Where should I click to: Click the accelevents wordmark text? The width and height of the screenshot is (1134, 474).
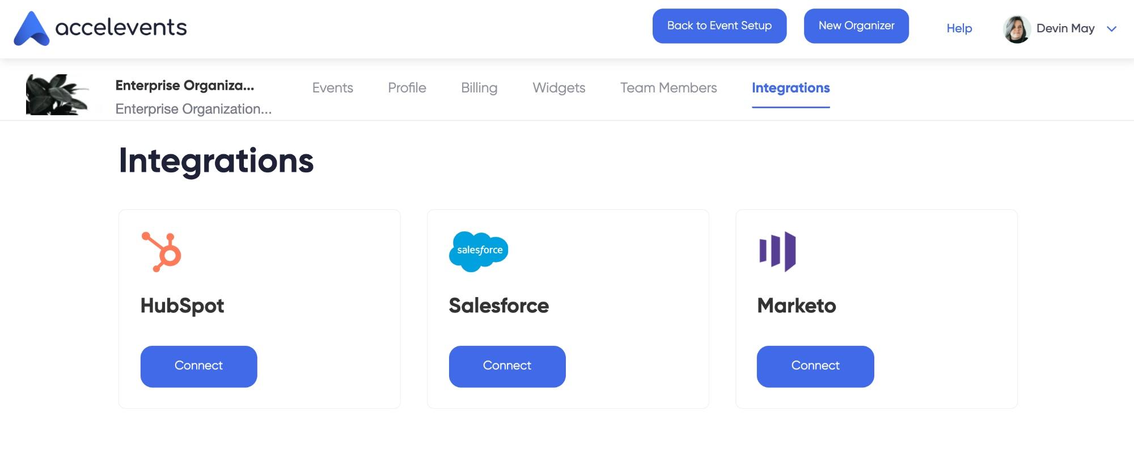(x=121, y=27)
